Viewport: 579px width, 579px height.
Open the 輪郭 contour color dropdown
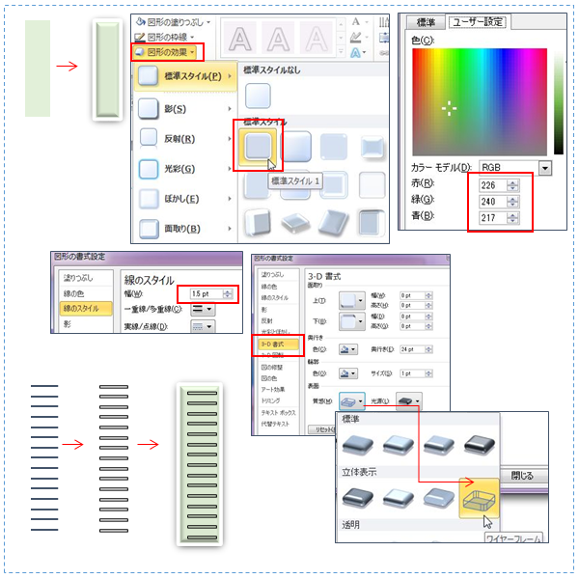[347, 373]
